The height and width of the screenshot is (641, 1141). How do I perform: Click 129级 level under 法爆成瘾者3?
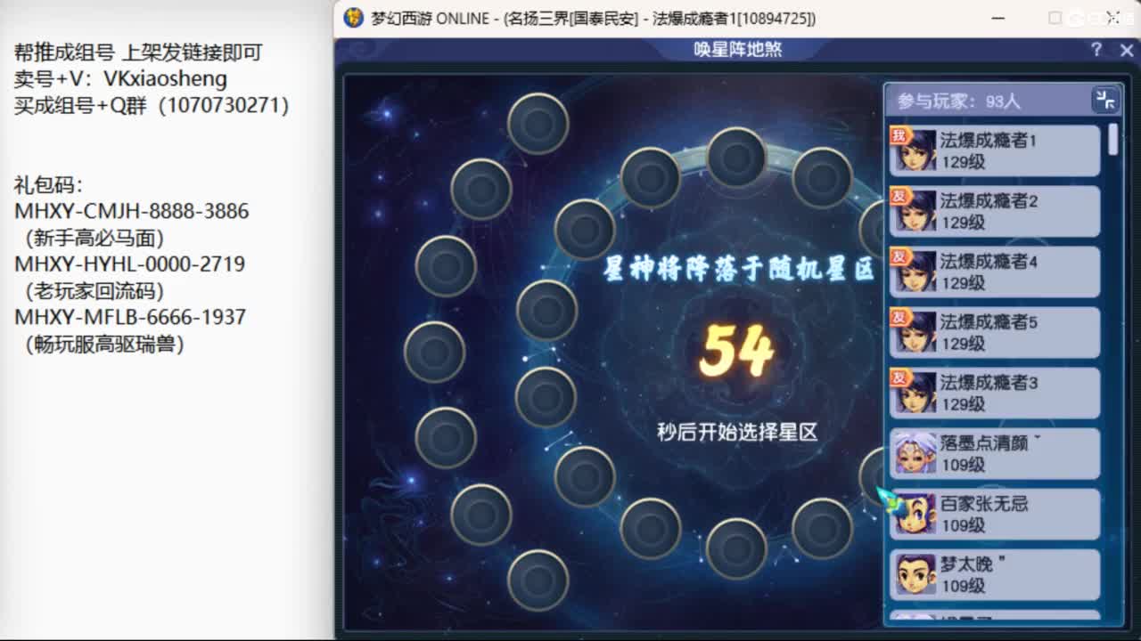(x=964, y=405)
